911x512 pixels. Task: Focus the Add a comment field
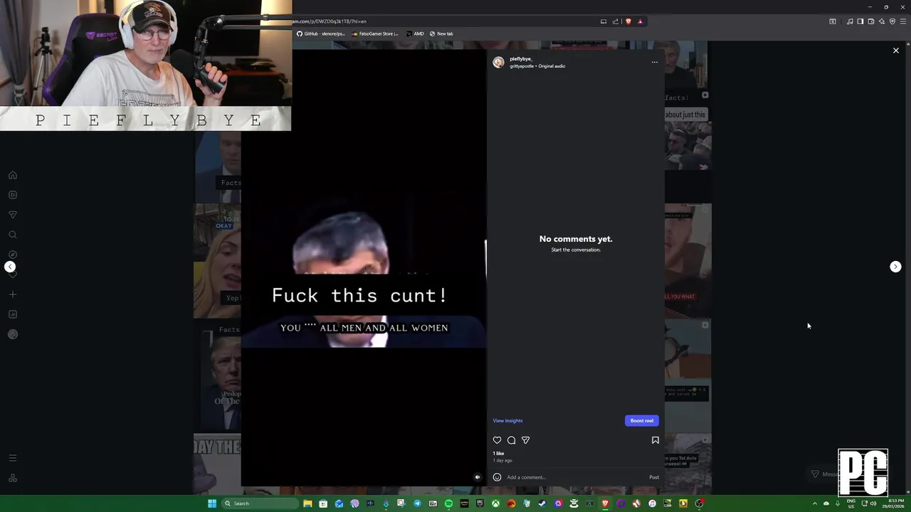pyautogui.click(x=575, y=477)
